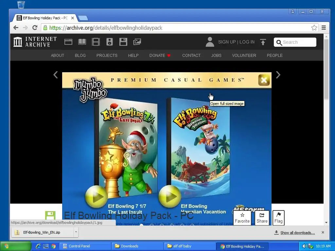Open the HELP menu item
The image size is (335, 251).
133,56
